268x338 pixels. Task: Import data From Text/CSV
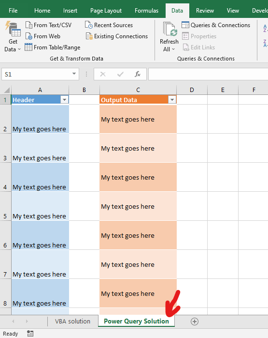tap(48, 25)
